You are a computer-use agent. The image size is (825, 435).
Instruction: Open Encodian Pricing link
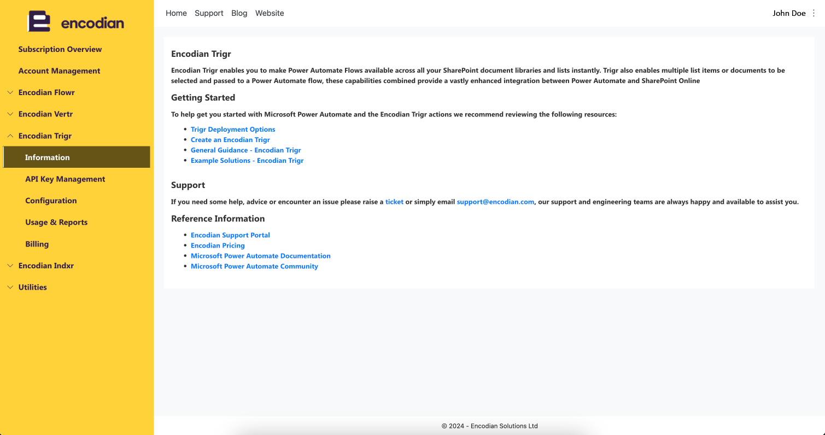point(218,245)
